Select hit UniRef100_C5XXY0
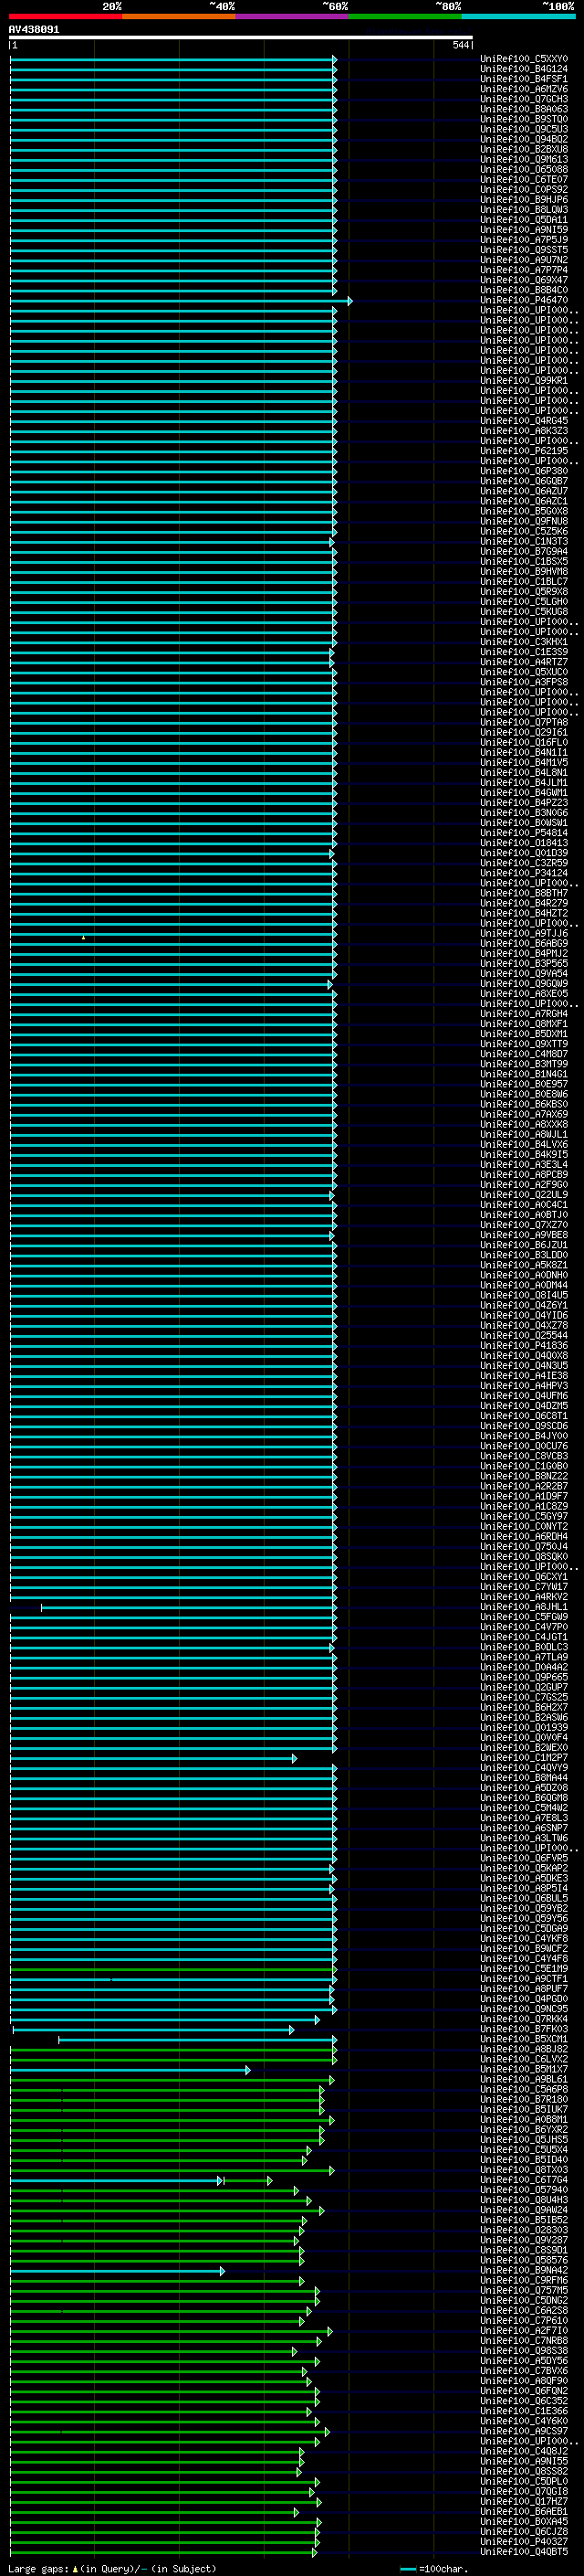 click(x=523, y=59)
